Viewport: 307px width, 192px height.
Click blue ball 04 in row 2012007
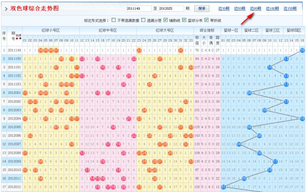(238, 144)
